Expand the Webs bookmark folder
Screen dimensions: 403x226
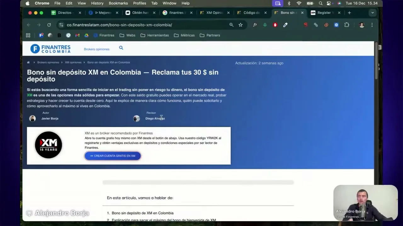[128, 35]
